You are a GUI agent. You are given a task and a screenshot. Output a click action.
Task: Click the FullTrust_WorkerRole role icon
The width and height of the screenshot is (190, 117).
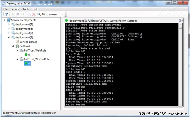pyautogui.click(x=22, y=59)
